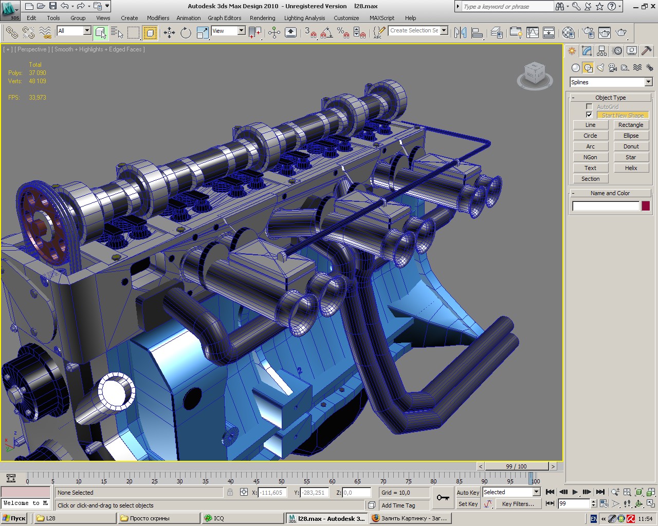
Task: Select the Geometry sphere category
Action: tap(576, 68)
